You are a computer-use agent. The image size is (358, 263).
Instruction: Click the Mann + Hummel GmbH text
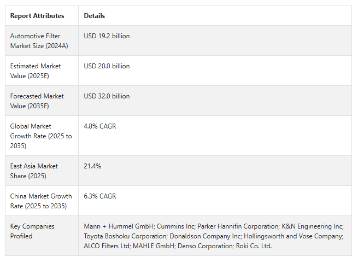(x=119, y=226)
